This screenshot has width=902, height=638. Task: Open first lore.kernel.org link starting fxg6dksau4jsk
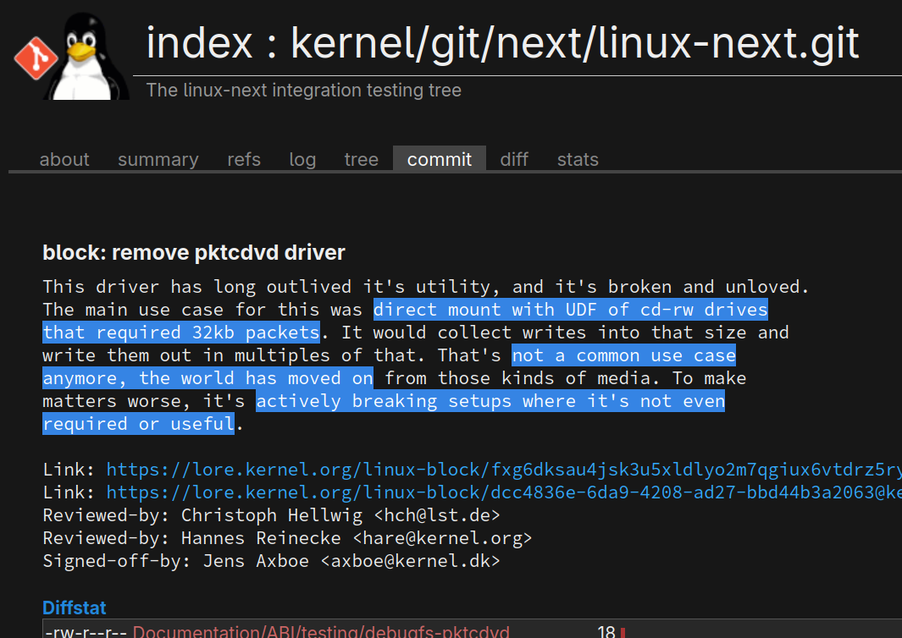[x=504, y=470]
